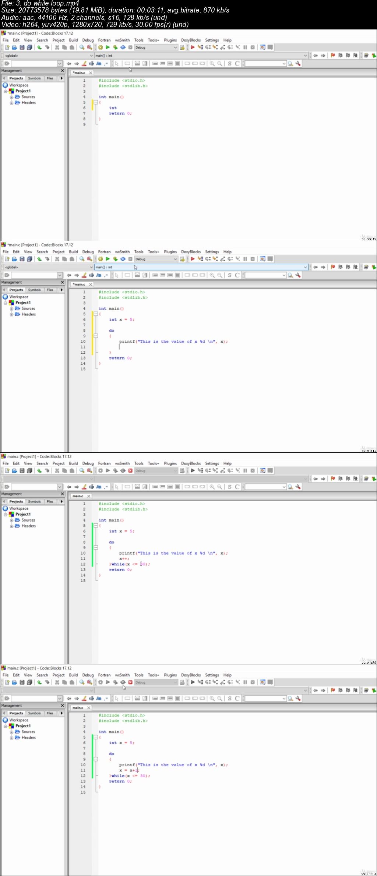The image size is (377, 876).
Task: Open Build menu in frame with empty do block
Action: [x=73, y=252]
